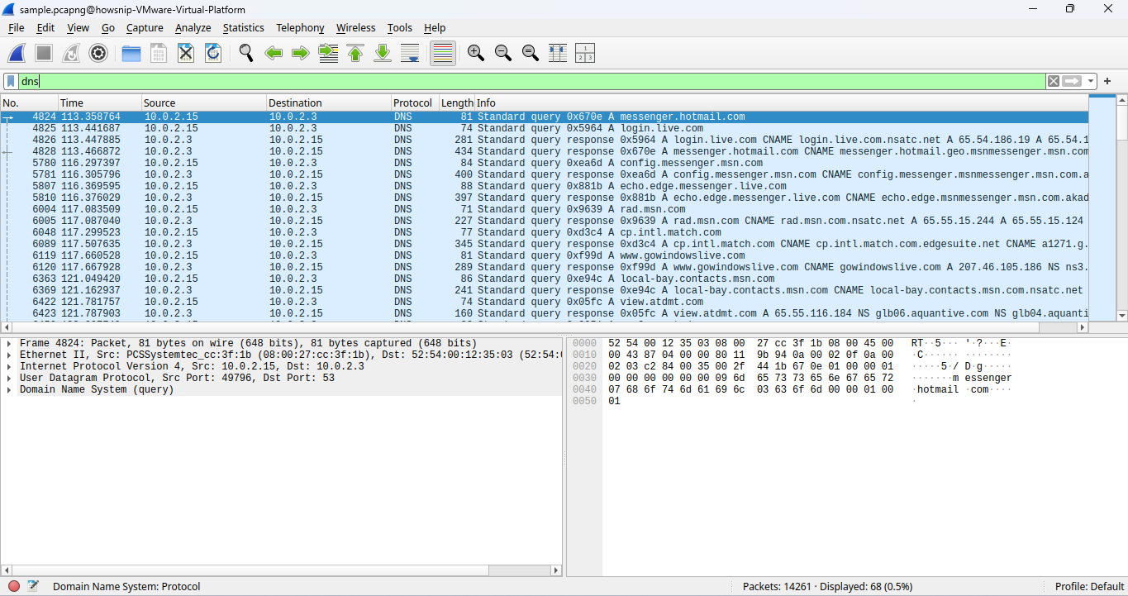Open capture file properties in status bar
This screenshot has height=596, width=1128.
click(33, 586)
